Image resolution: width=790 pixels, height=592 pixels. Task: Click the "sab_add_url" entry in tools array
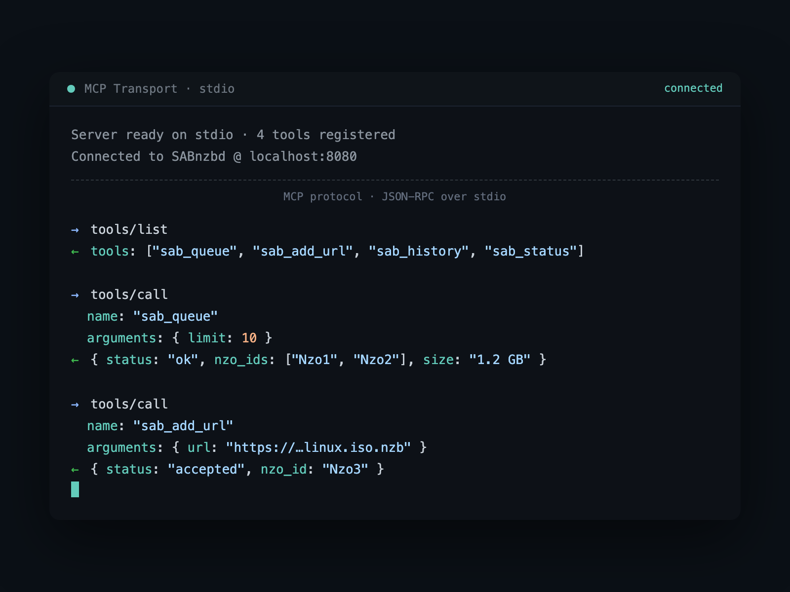coord(303,251)
